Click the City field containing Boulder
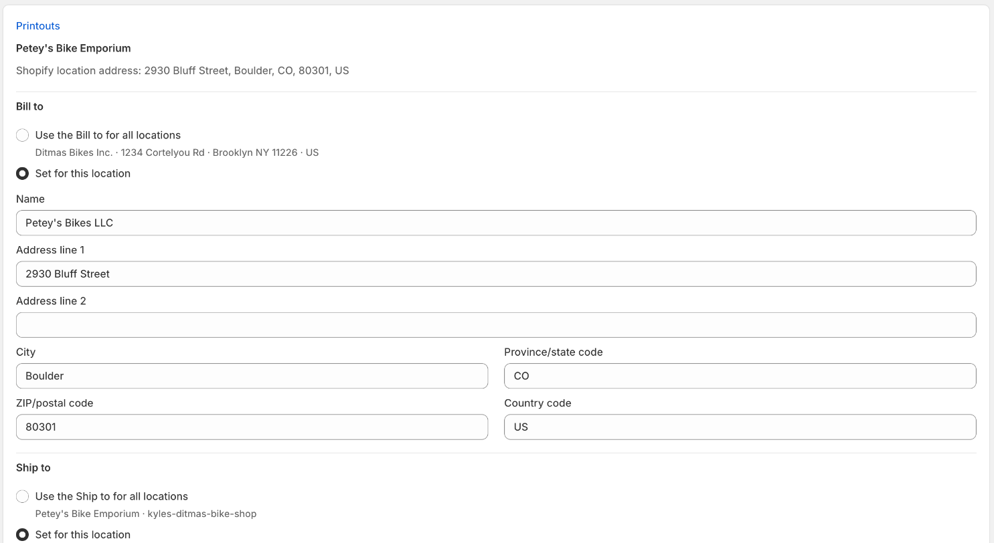This screenshot has width=994, height=543. point(252,376)
